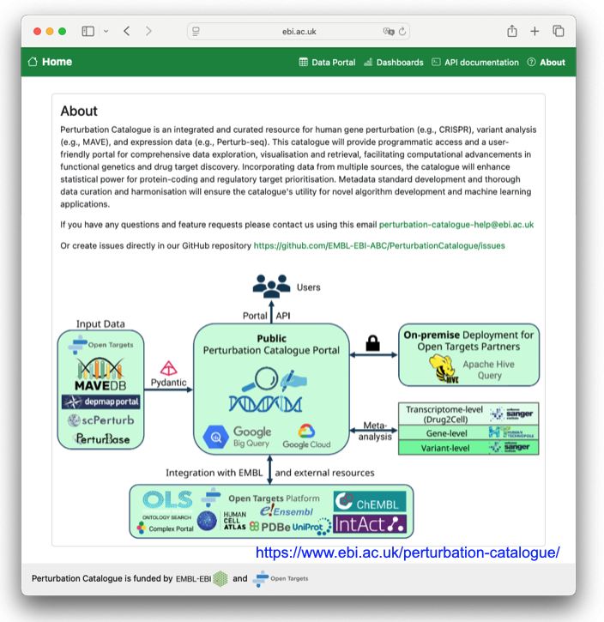Open a new tab with plus icon

(x=535, y=32)
